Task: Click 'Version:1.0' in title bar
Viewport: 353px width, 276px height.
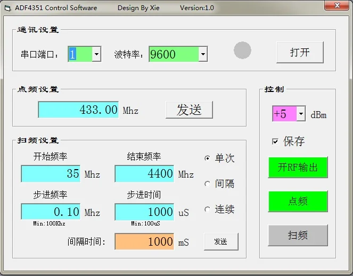Action: click(x=197, y=8)
